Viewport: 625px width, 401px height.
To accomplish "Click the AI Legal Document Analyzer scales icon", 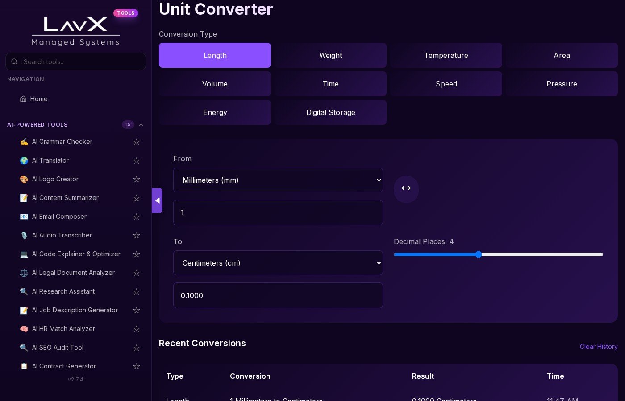I will coord(24,273).
